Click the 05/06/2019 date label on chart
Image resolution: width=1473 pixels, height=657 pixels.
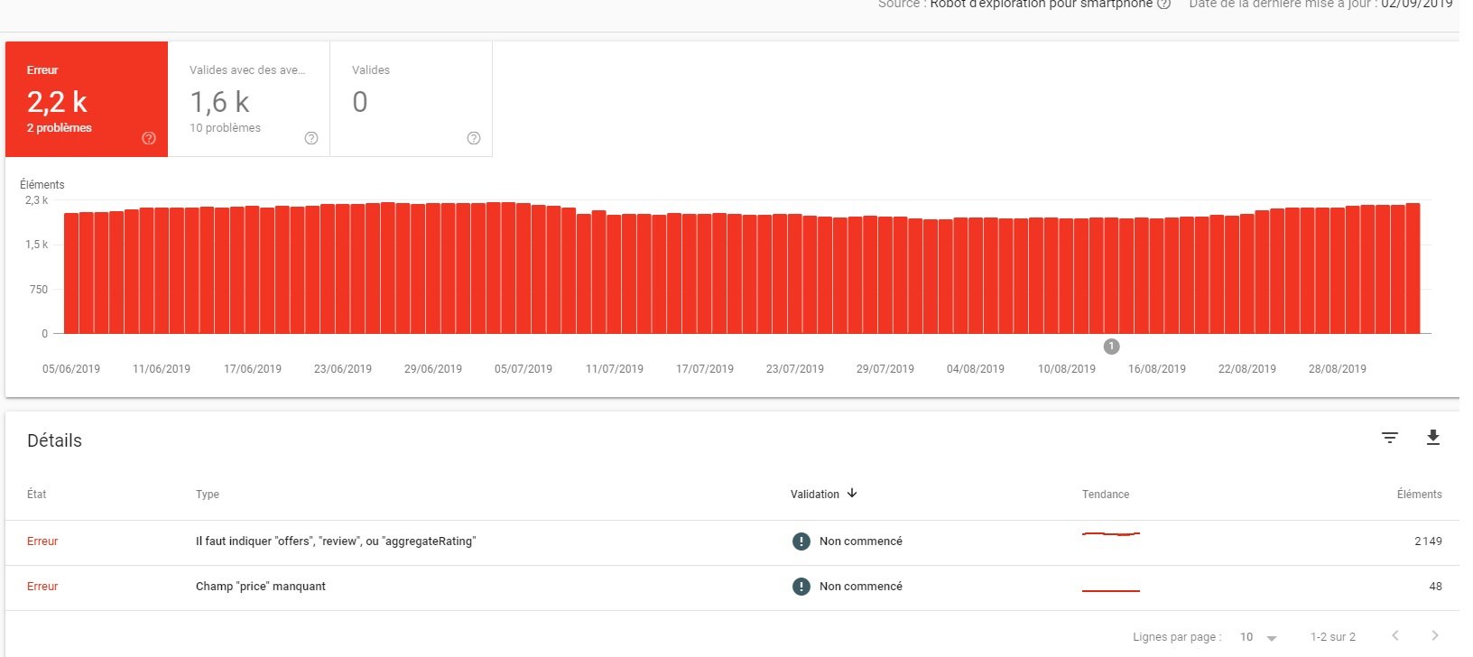click(x=71, y=369)
